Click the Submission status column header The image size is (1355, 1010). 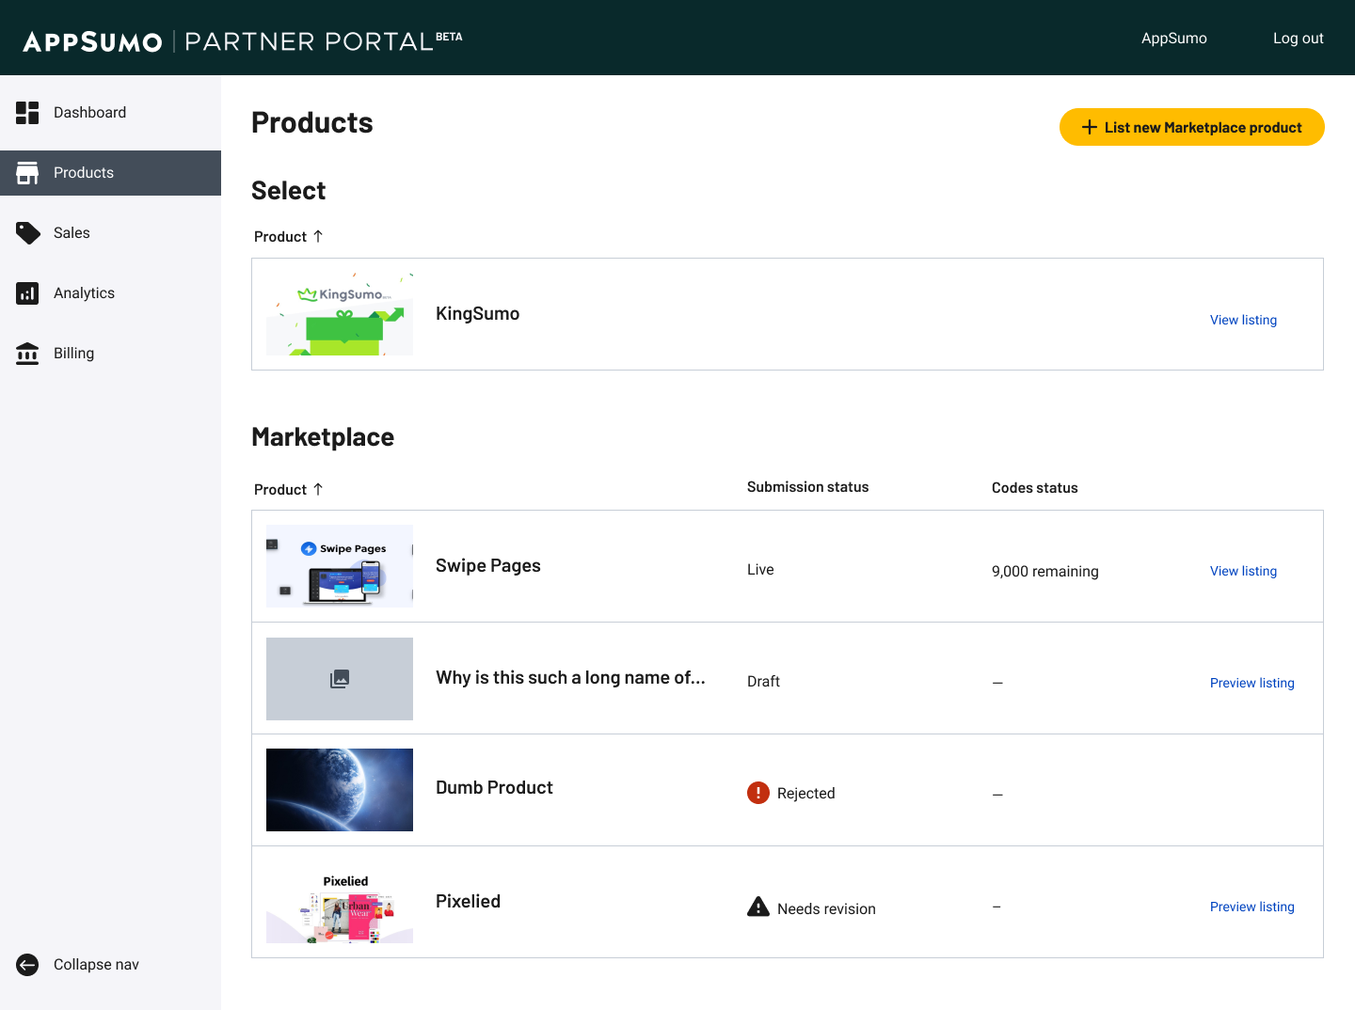pos(808,487)
